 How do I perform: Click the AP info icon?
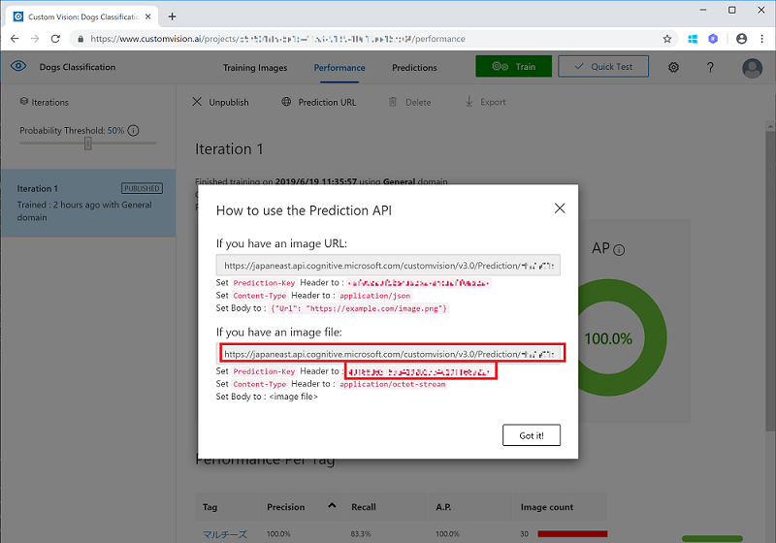(619, 250)
